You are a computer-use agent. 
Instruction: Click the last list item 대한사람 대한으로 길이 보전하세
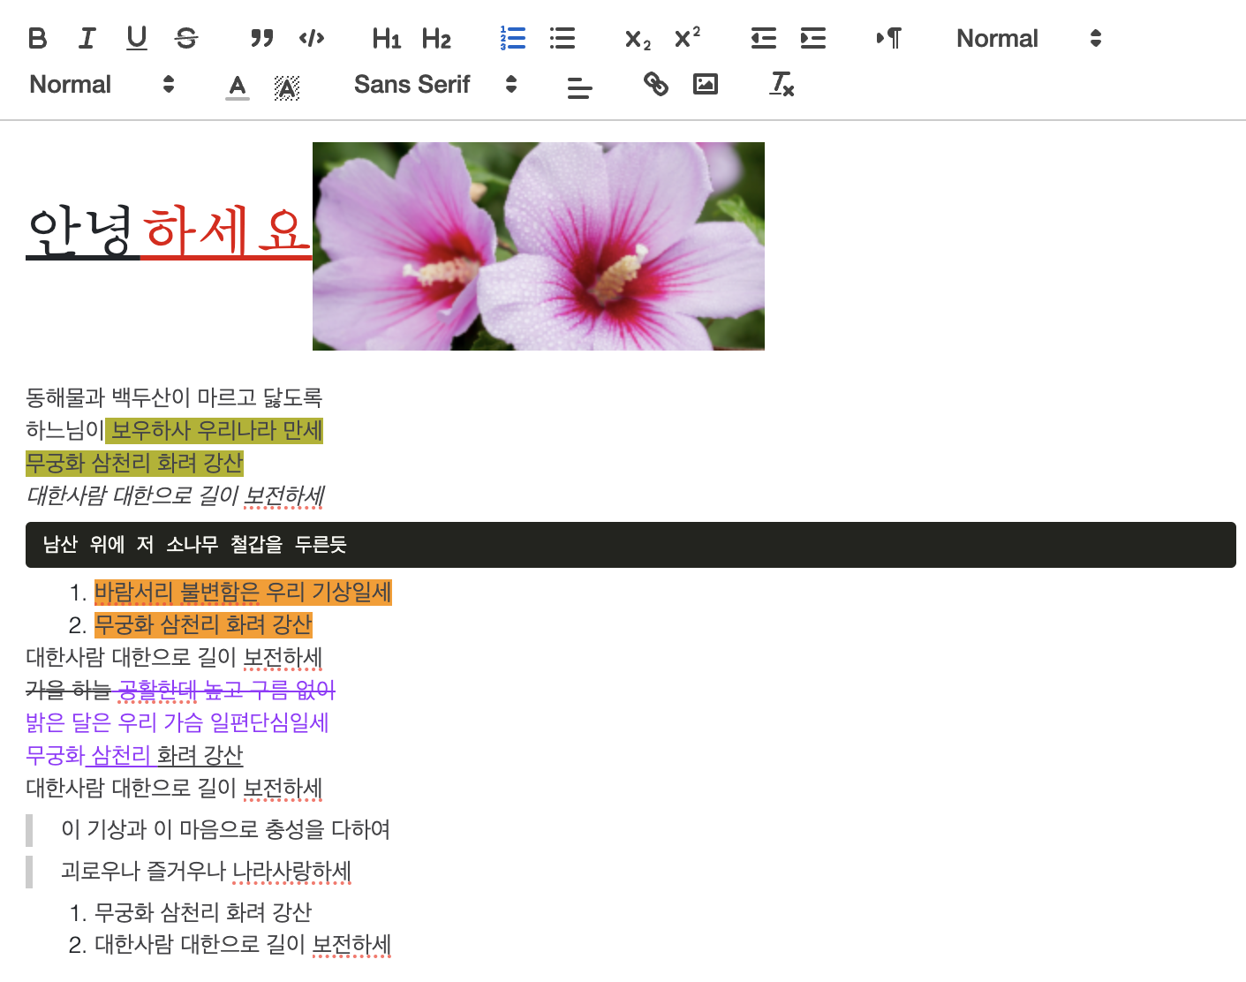tap(243, 945)
